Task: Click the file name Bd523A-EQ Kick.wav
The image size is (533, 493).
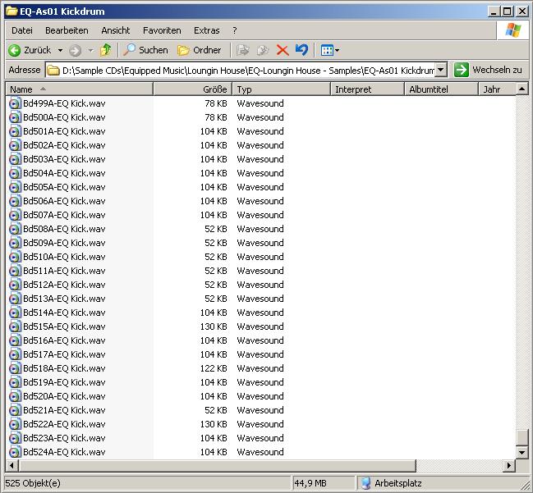Action: tap(64, 438)
